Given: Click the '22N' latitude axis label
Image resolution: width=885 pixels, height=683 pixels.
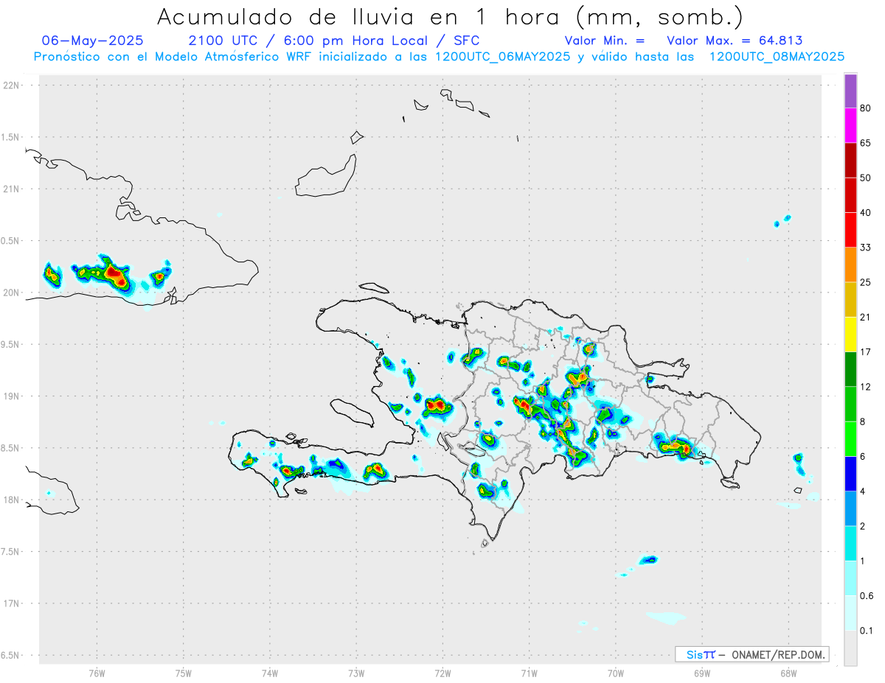Looking at the screenshot, I should click(10, 85).
